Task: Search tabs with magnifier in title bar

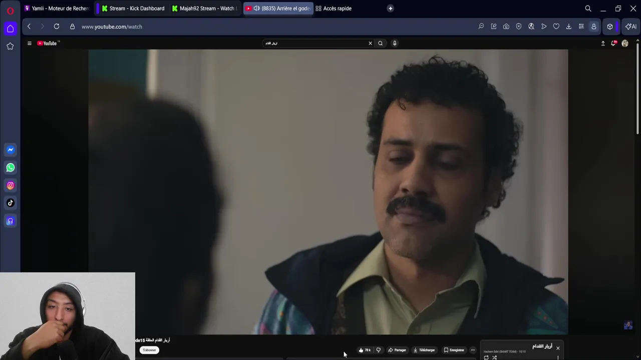Action: point(588,8)
